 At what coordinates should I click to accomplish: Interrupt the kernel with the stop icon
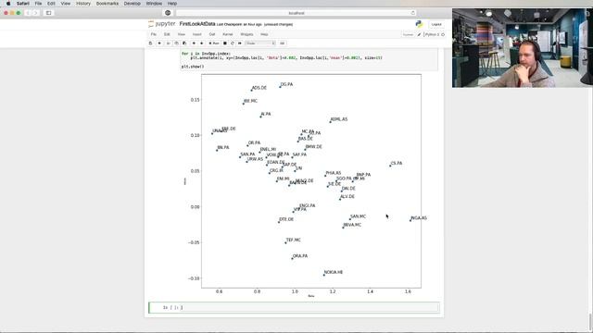pos(225,43)
